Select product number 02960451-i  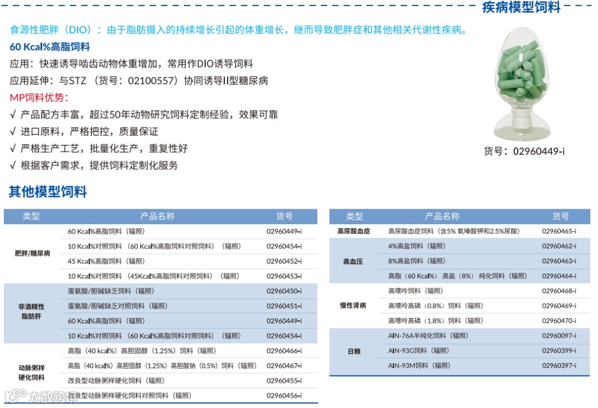[x=284, y=306]
